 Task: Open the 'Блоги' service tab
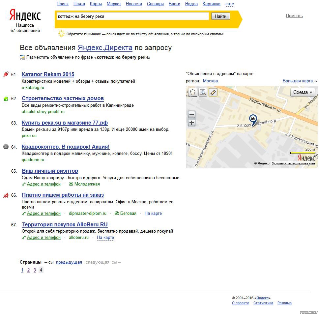pos(174,4)
